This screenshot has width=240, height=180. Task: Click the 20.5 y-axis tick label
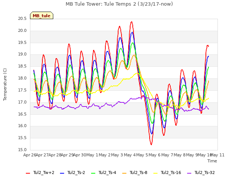[x=22, y=19]
